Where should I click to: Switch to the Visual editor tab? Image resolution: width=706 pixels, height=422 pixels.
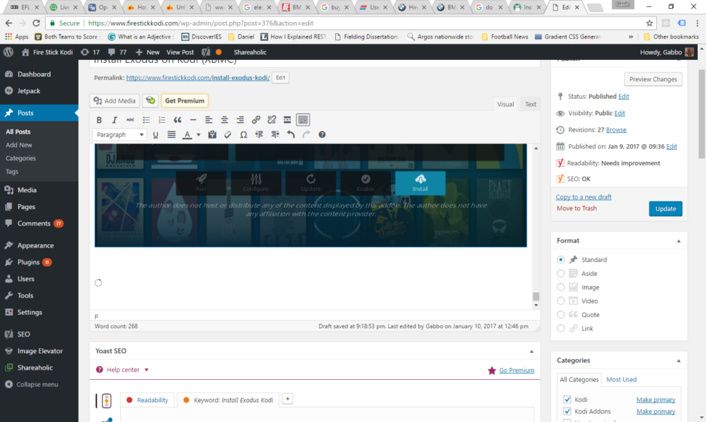point(505,104)
